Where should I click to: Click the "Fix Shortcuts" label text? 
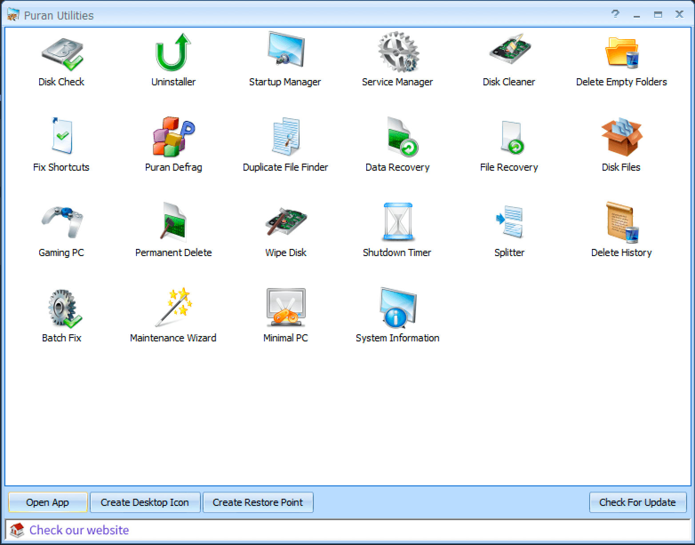61,167
